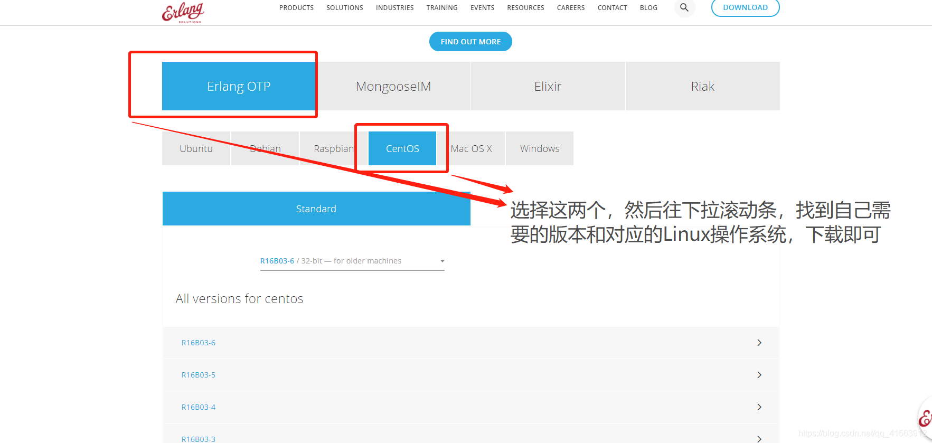
Task: Open the R16B03-4 version row link
Action: (199, 407)
